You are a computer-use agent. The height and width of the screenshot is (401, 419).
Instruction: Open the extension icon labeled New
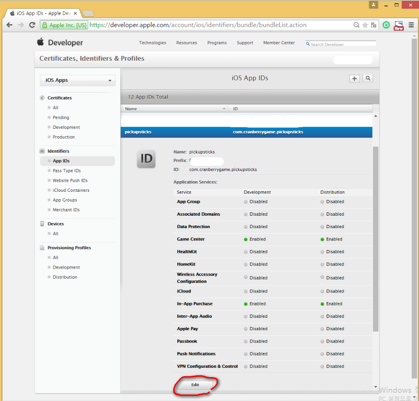[x=399, y=26]
